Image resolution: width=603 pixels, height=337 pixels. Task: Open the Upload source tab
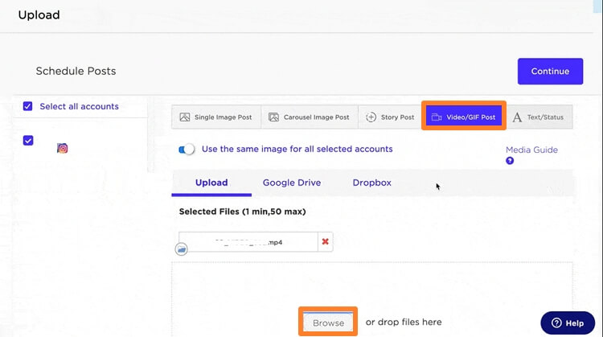pos(211,183)
